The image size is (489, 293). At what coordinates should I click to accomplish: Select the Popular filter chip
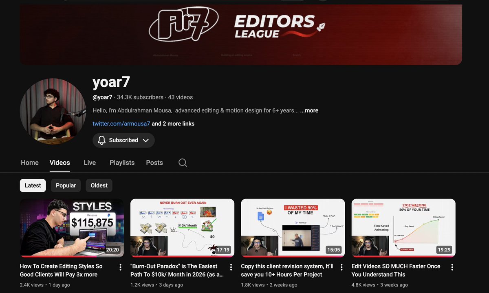pos(66,185)
